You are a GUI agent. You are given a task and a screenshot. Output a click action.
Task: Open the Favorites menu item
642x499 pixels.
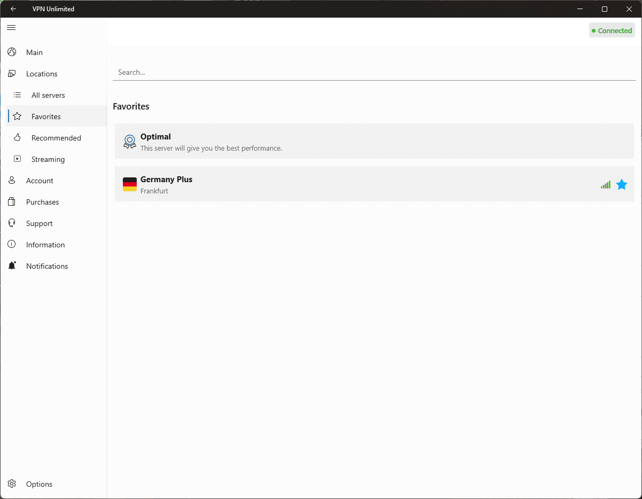[x=46, y=116]
